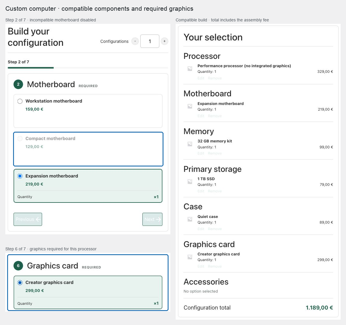Click the step 6 badge beside Graphics card heading
Viewport: 346px width, 325px height.
(18, 266)
